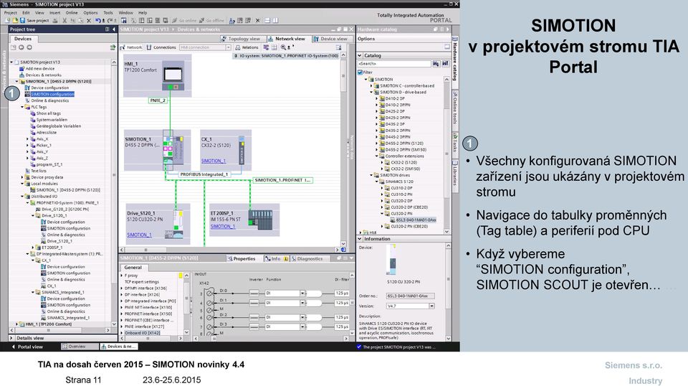This screenshot has height=386, width=688.
Task: Click the Connections mode button
Action: 161,47
